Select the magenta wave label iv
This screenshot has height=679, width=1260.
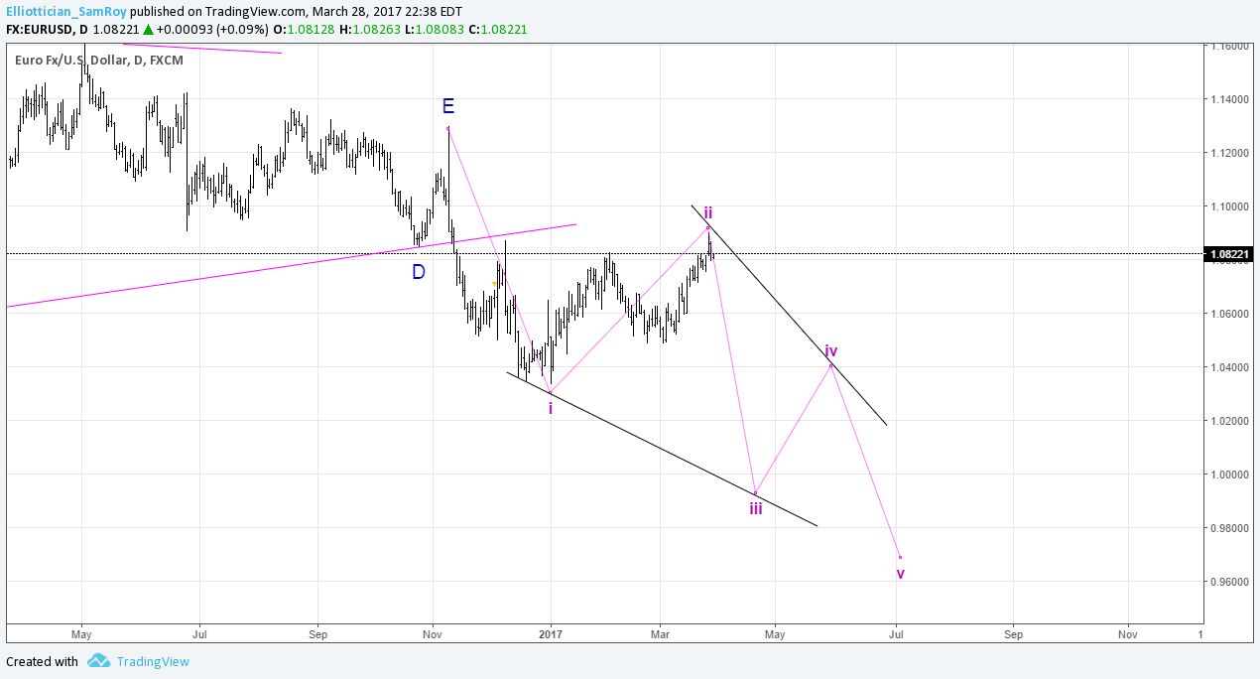click(x=831, y=351)
